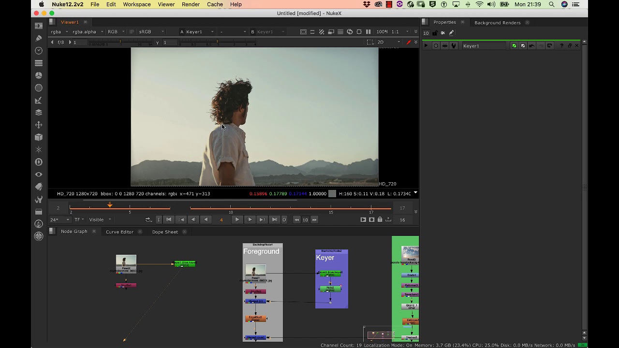Play the timeline forward

pos(237,220)
